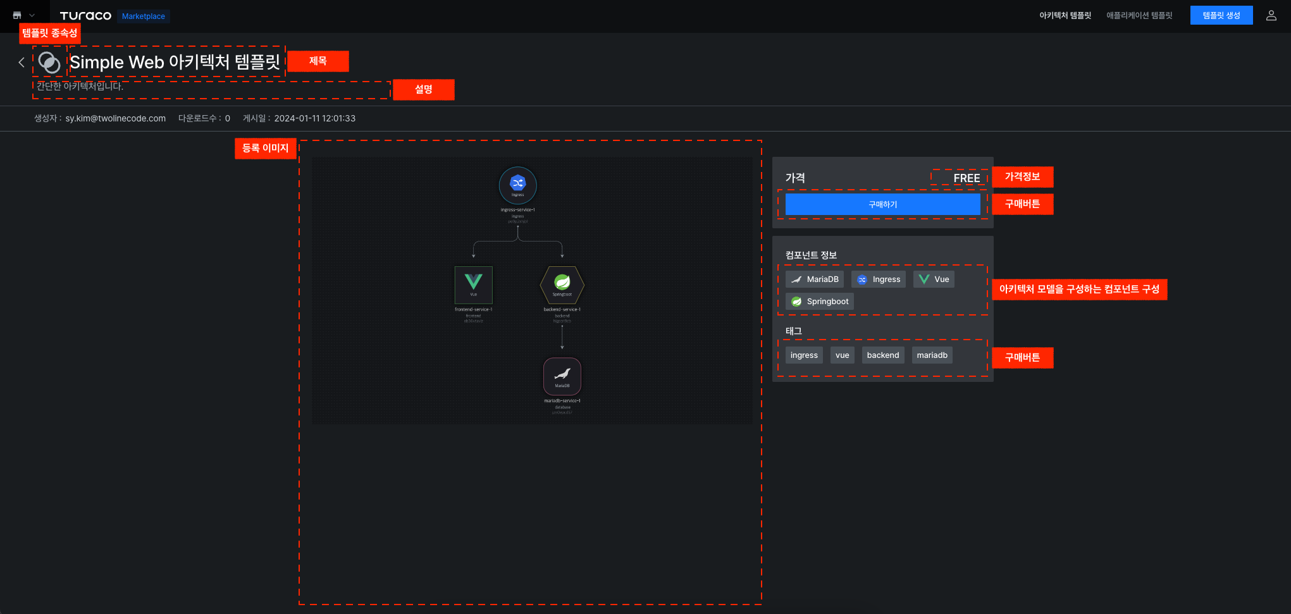Viewport: 1291px width, 614px height.
Task: Click the 태그 heading
Action: [794, 331]
